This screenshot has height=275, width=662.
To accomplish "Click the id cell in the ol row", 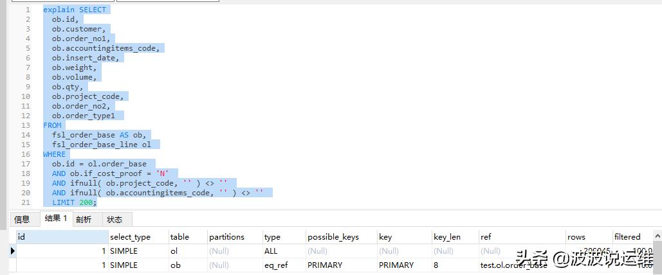I will pyautogui.click(x=62, y=251).
